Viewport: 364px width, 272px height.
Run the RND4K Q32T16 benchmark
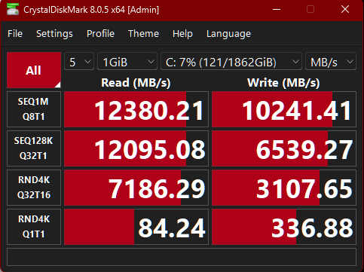pyautogui.click(x=34, y=188)
